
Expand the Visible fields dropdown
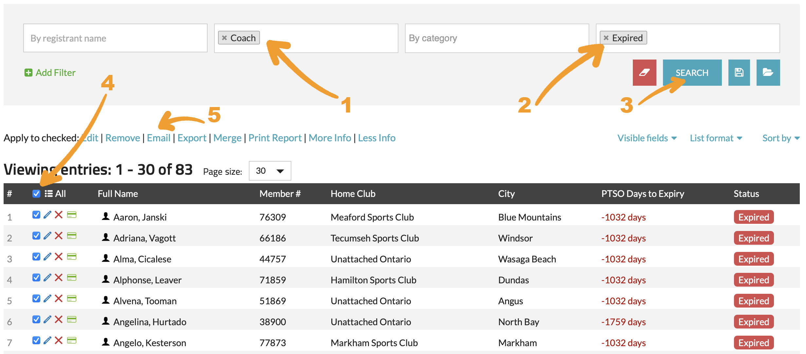pos(647,138)
